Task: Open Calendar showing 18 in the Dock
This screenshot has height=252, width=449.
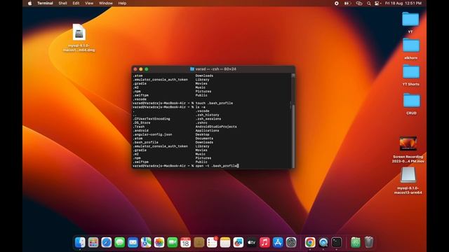Action: [185, 242]
